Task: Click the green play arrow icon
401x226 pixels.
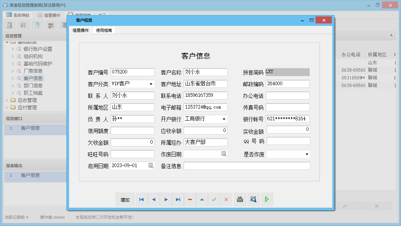Action: [267, 199]
